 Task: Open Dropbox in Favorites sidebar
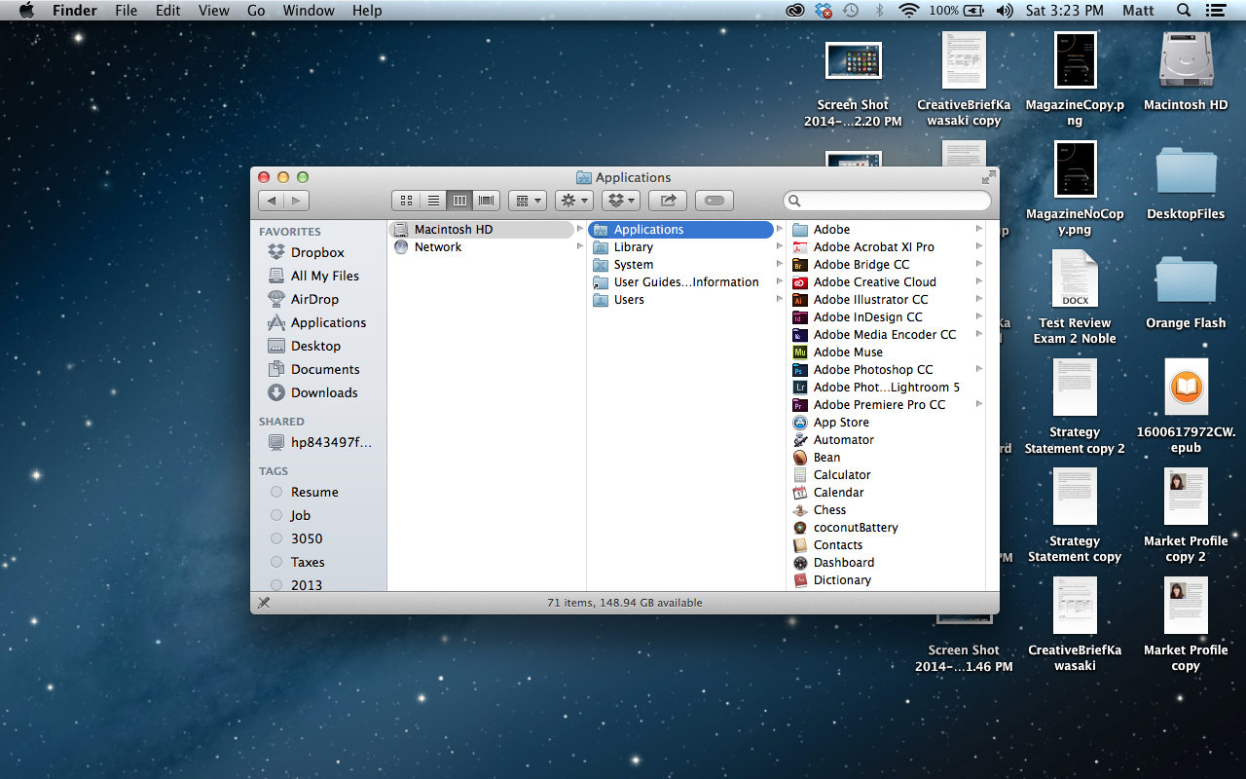317,252
